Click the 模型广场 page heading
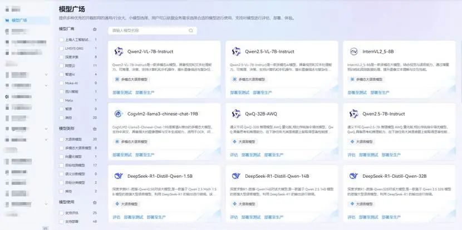Screen dimensions: 462x230 [x=72, y=9]
